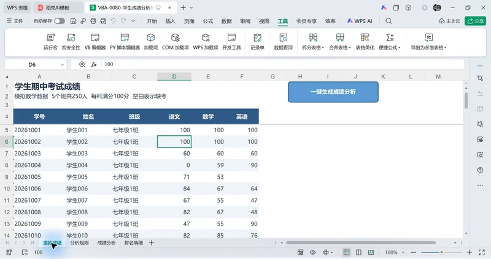Click the search magnifier in menu bar

[389, 21]
